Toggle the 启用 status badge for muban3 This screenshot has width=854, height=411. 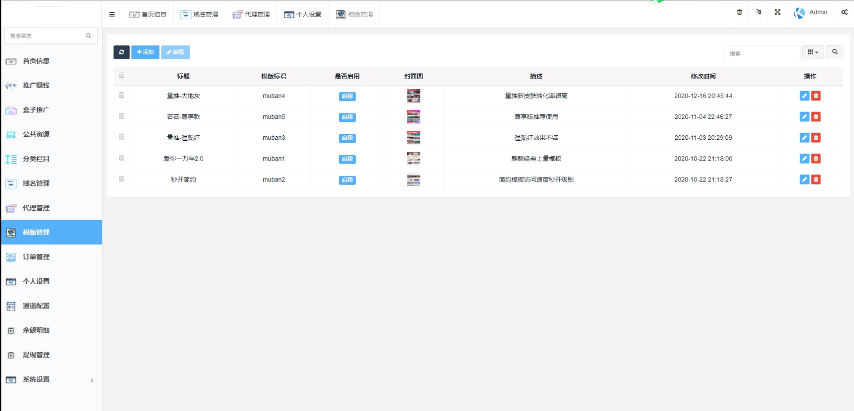point(347,138)
